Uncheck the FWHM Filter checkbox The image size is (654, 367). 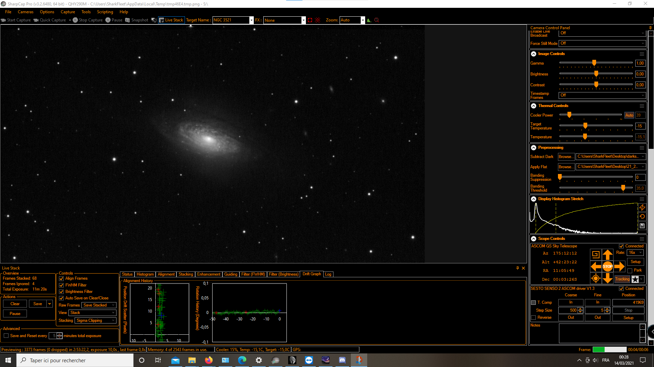pos(62,285)
